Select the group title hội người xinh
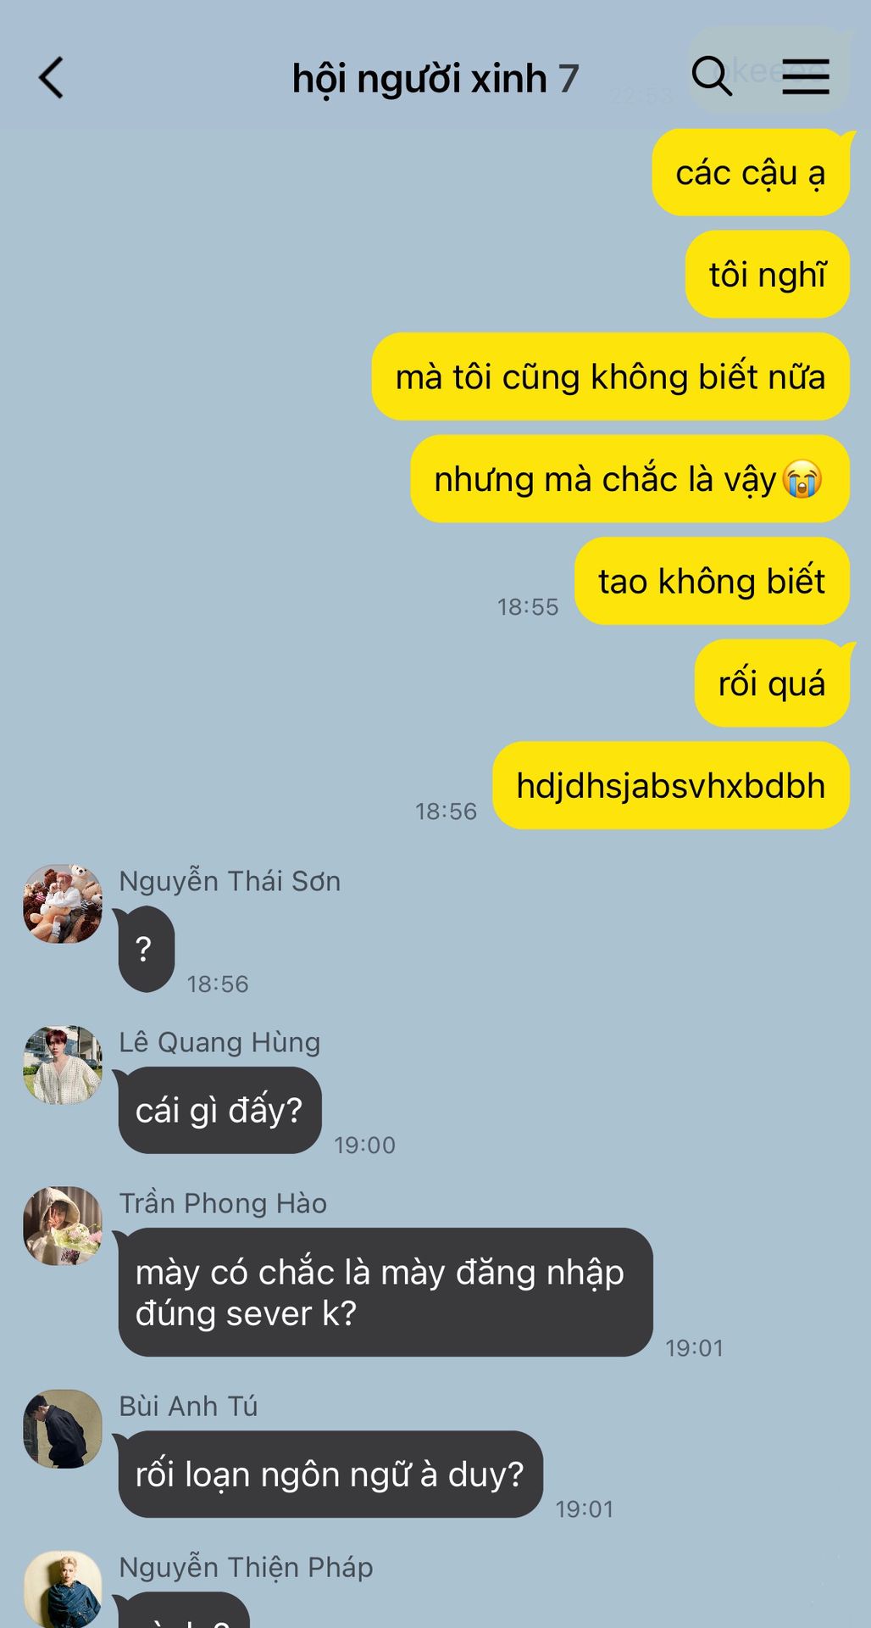871x1628 pixels. coord(419,79)
